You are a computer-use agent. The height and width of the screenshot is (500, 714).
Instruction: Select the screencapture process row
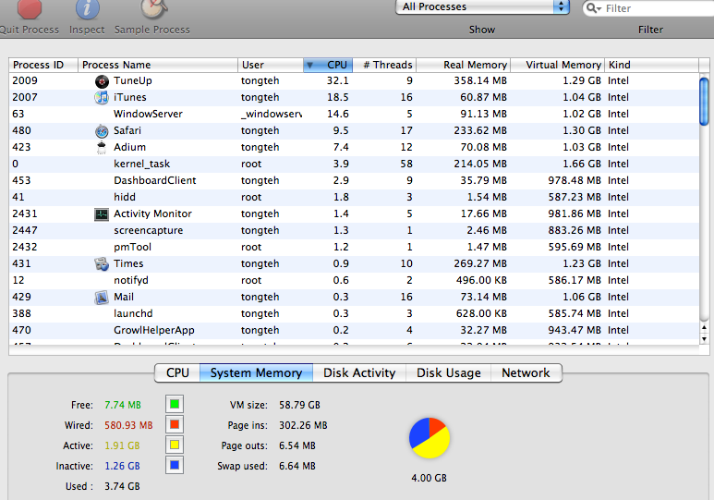pos(354,231)
